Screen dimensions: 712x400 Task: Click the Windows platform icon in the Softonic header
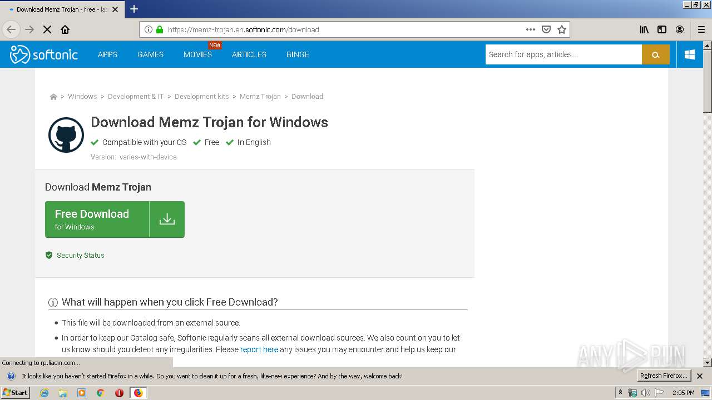pyautogui.click(x=690, y=54)
